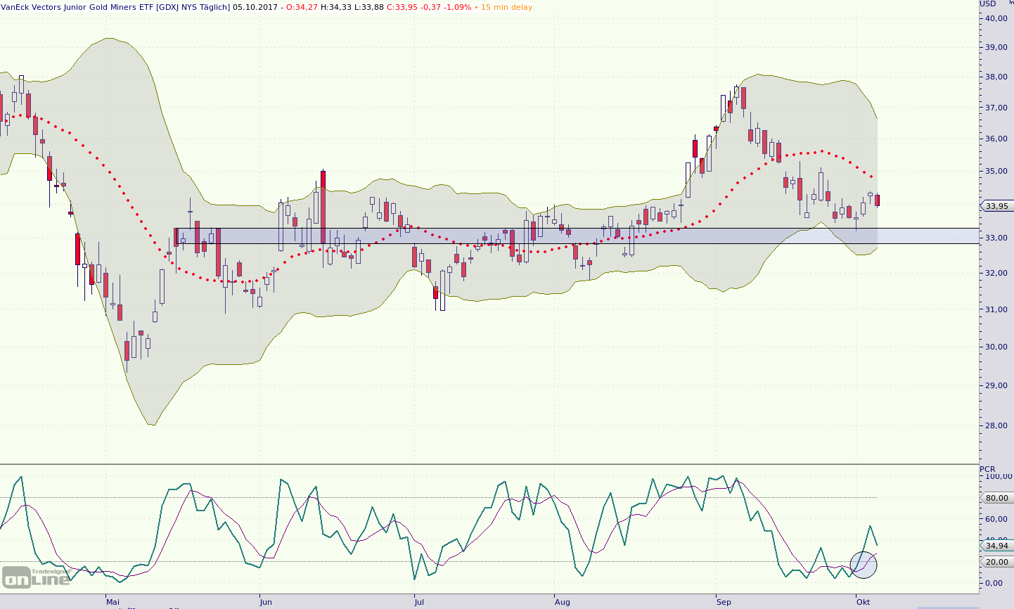Click the 36,00 price axis label

click(x=996, y=139)
